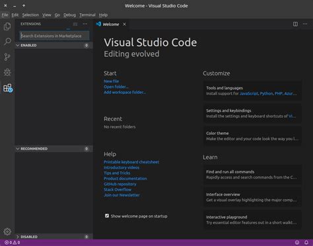This screenshot has height=246, width=313.
Task: Click the feedback smiley in status bar
Action: (297, 243)
